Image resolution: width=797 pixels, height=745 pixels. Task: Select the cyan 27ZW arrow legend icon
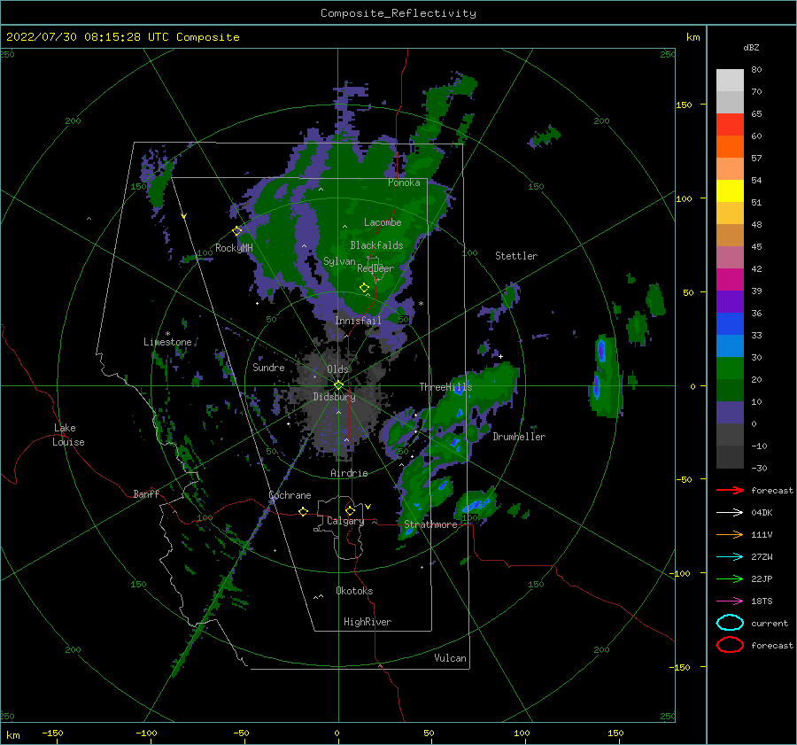pyautogui.click(x=730, y=556)
